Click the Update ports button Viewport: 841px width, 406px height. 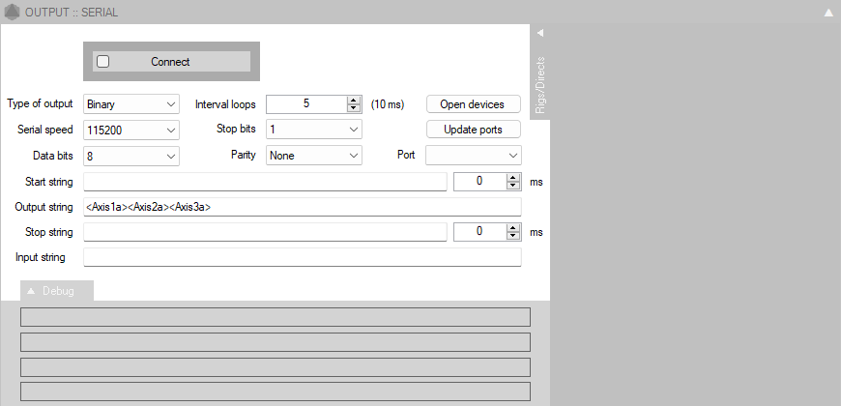coord(473,130)
